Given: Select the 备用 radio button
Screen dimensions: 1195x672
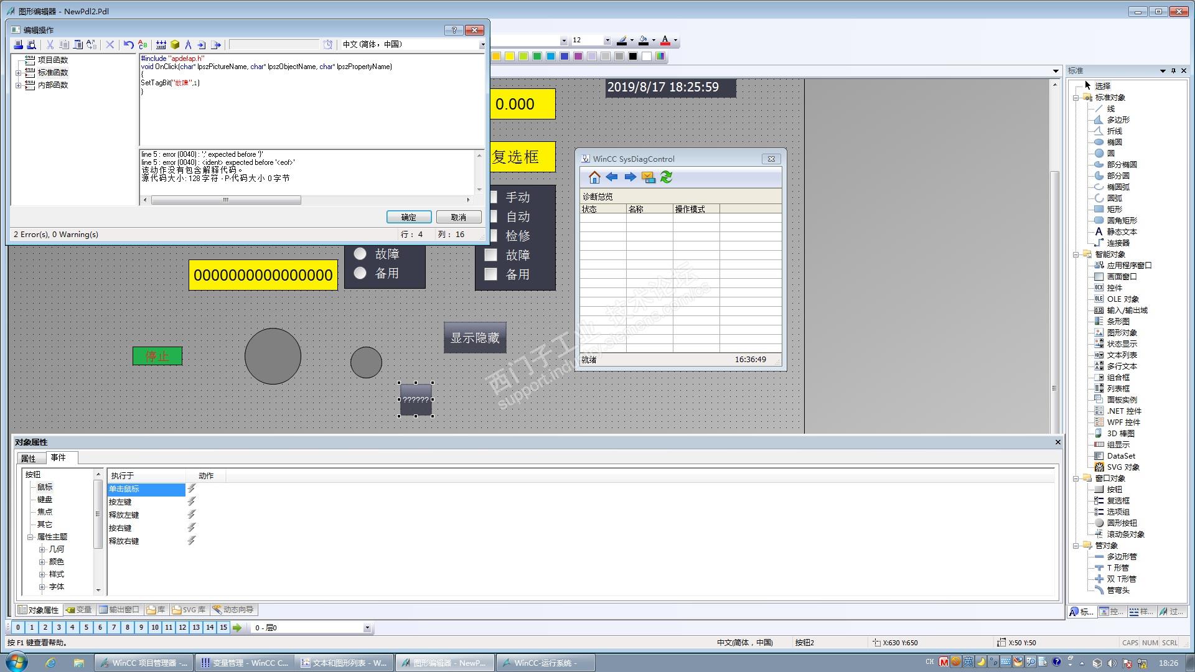Looking at the screenshot, I should 360,273.
